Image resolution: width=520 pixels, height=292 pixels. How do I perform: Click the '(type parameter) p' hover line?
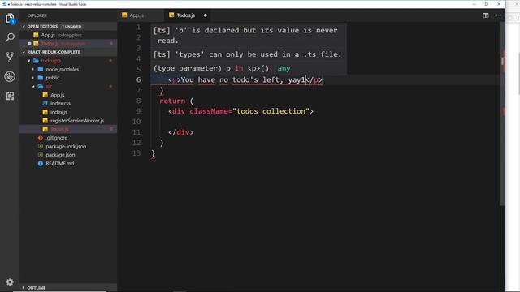222,68
